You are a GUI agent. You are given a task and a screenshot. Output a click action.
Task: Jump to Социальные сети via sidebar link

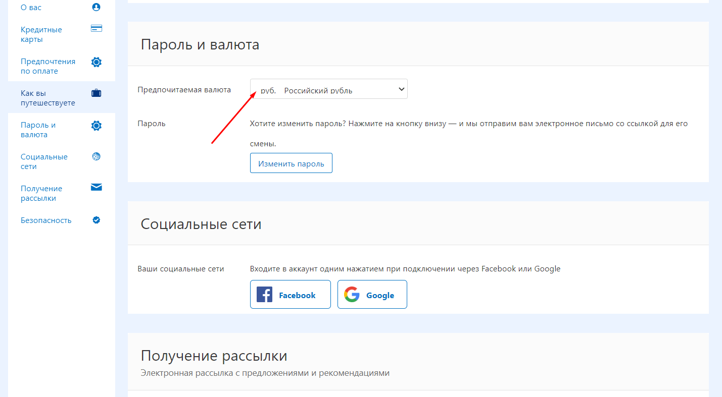click(44, 161)
